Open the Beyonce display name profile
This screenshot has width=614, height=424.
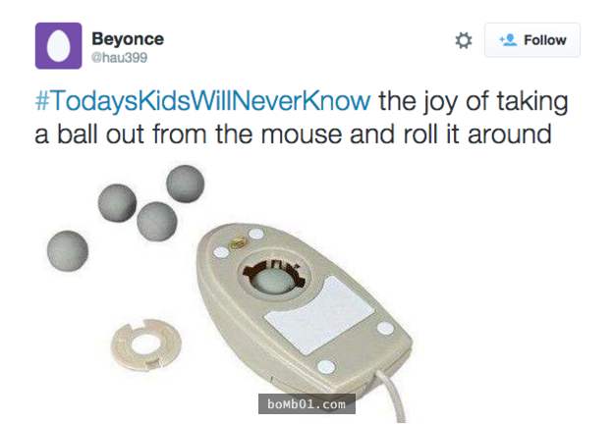pos(128,38)
